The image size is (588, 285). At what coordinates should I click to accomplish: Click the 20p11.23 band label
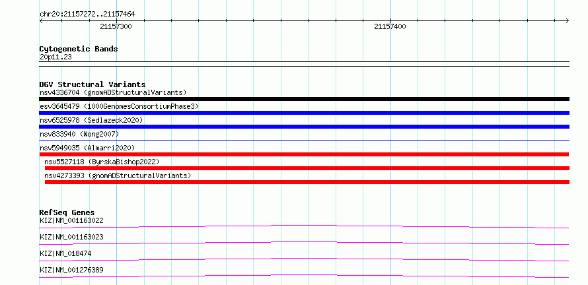click(55, 57)
